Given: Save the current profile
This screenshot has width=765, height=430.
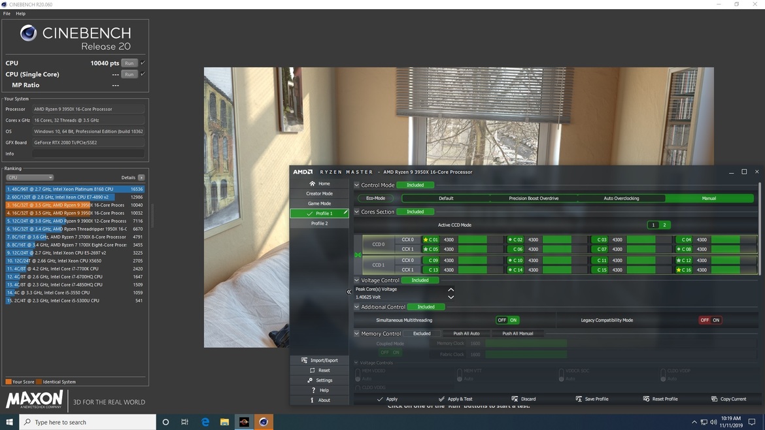Looking at the screenshot, I should coord(592,399).
